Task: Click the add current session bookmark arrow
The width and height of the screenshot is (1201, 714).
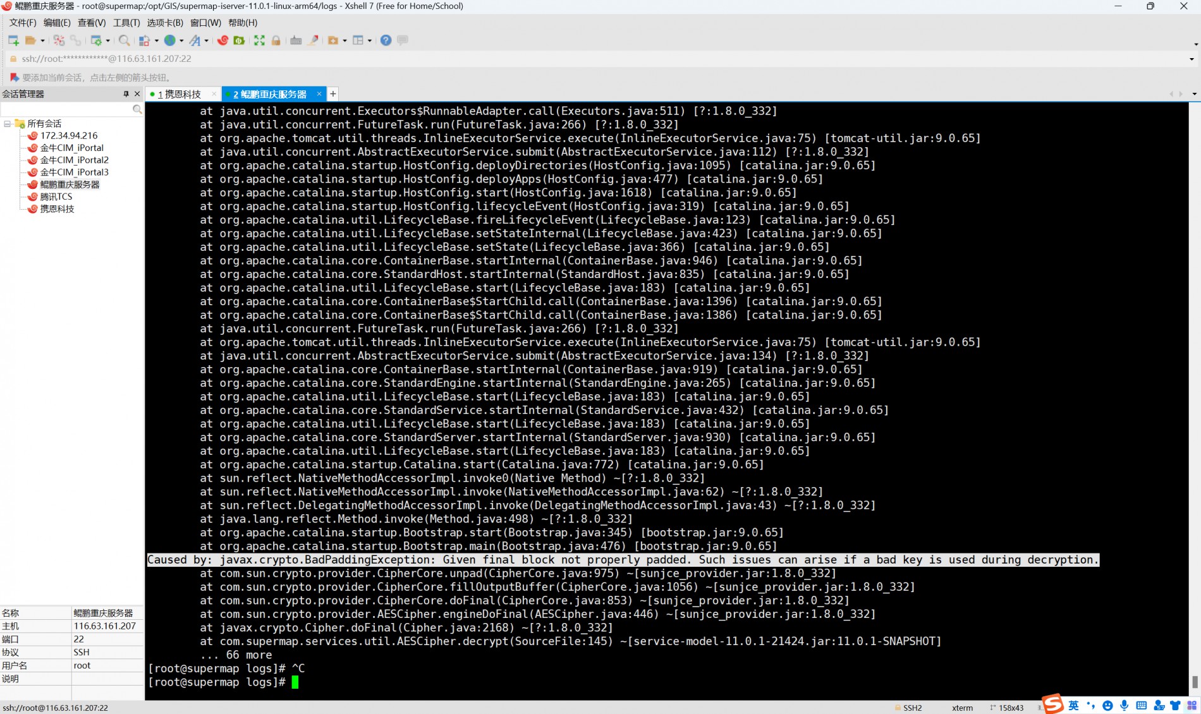Action: (14, 78)
